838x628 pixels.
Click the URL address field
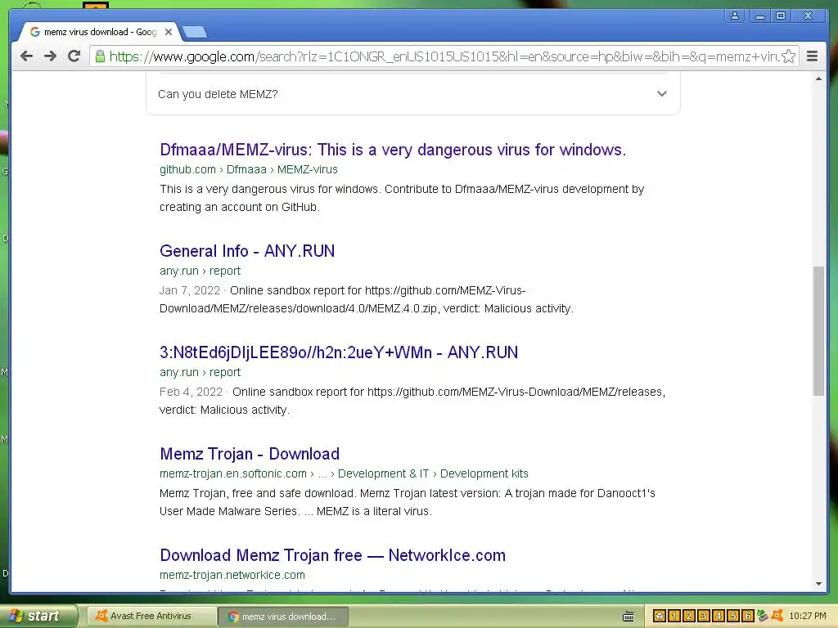(444, 56)
